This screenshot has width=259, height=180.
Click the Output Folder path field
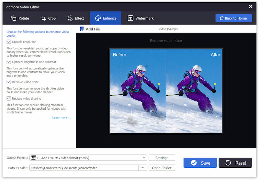pyautogui.click(x=84, y=168)
